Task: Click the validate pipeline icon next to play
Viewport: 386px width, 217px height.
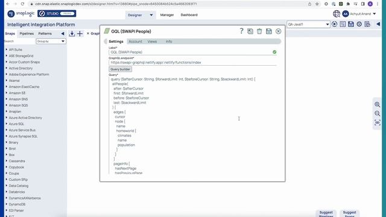Action: pos(343,24)
